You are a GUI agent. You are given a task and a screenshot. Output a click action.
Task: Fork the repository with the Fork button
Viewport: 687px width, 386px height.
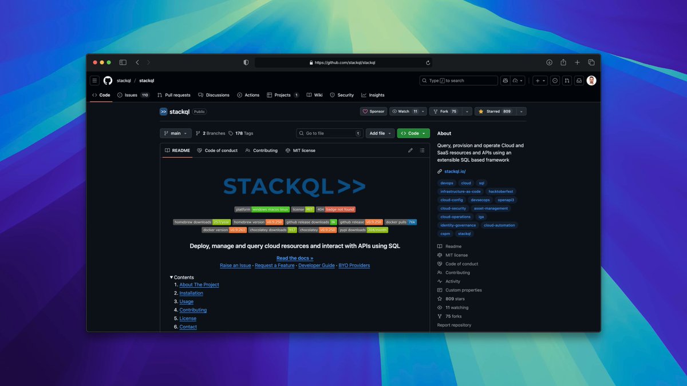coord(444,112)
